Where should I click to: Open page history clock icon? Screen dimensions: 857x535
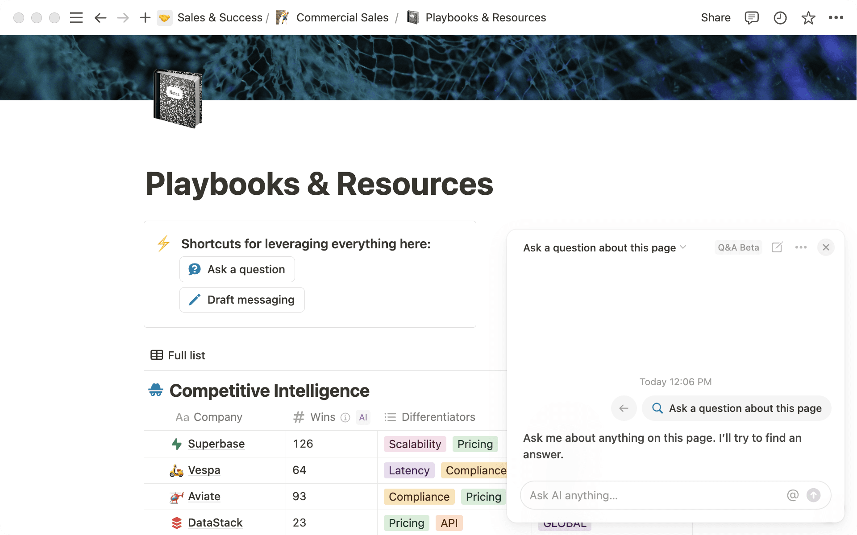coord(780,18)
